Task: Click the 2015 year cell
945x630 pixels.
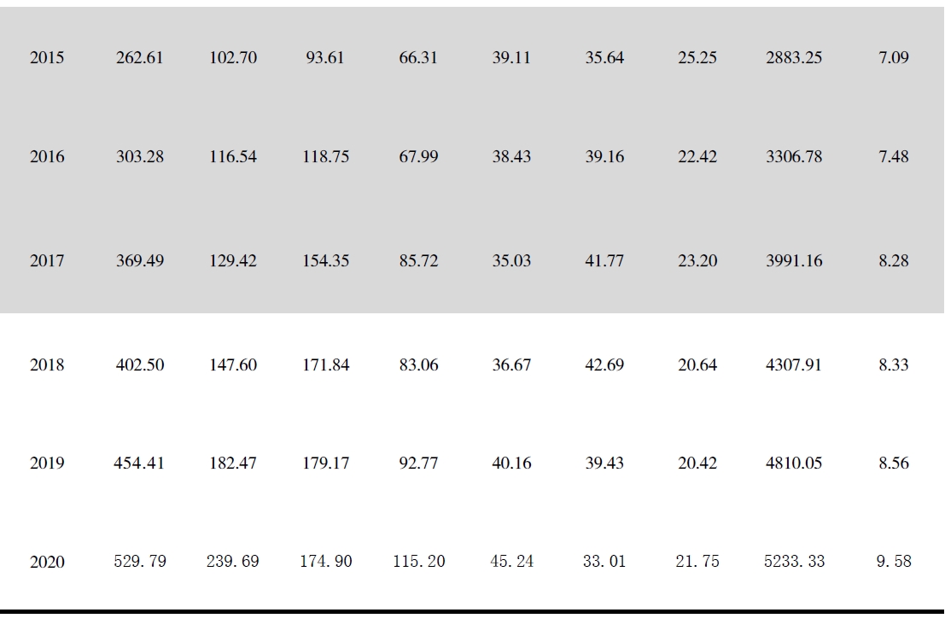Action: (47, 59)
